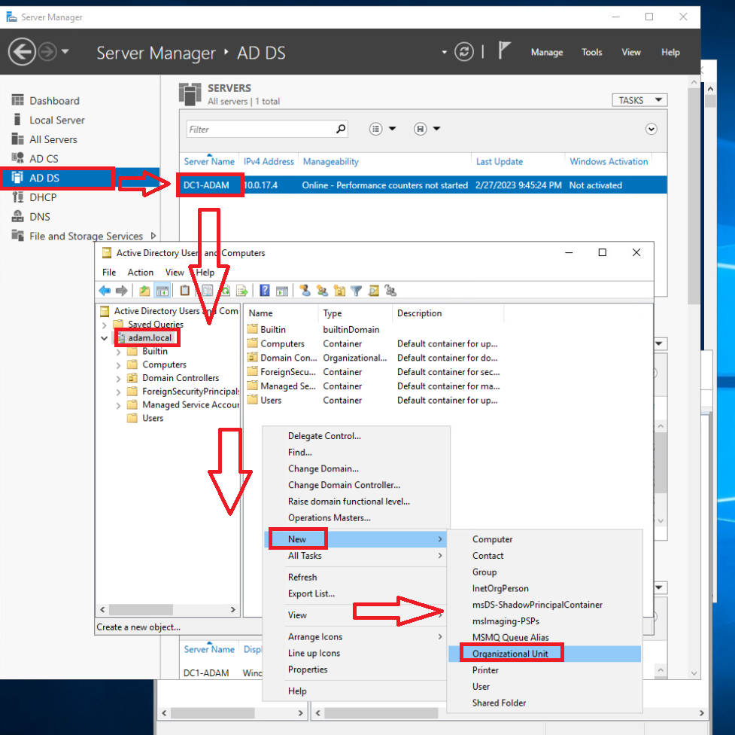735x735 pixels.
Task: Click the export list icon in ADUC toolbar
Action: pos(242,291)
